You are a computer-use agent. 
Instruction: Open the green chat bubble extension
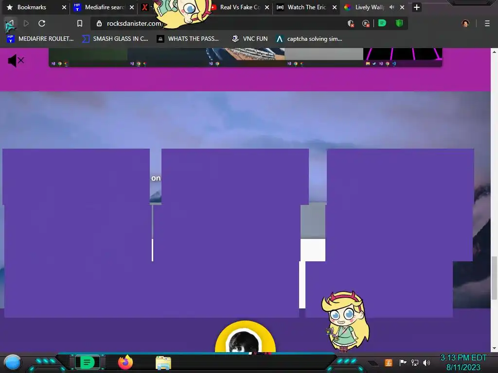(x=382, y=23)
